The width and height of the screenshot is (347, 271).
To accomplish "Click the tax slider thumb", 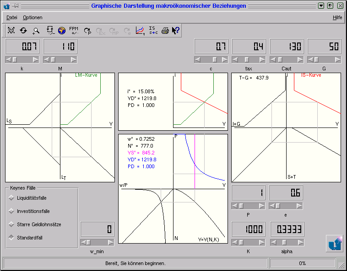I will click(247, 59).
